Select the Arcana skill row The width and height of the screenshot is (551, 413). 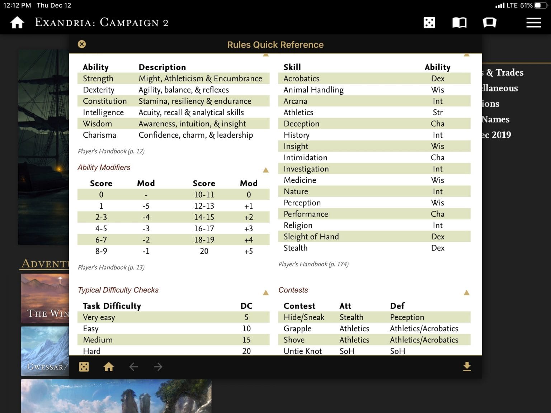[374, 101]
